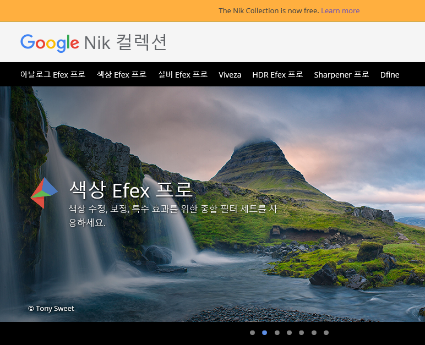
Task: Click the Learn more link in banner
Action: pyautogui.click(x=340, y=10)
